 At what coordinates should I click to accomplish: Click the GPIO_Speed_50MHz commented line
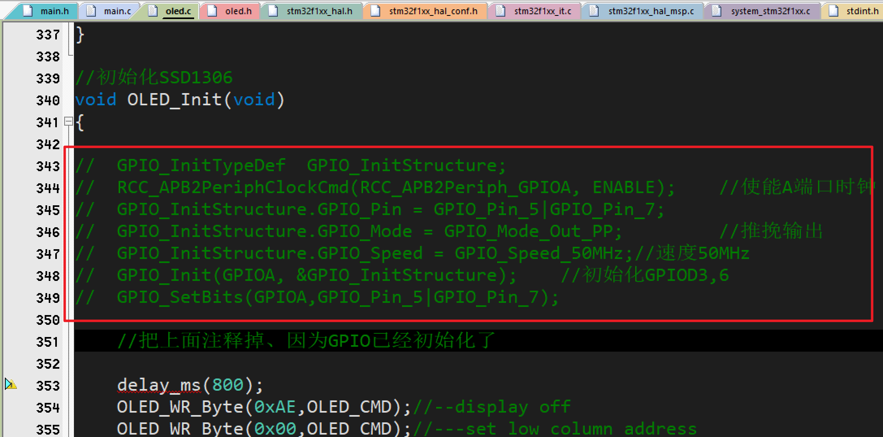click(412, 254)
